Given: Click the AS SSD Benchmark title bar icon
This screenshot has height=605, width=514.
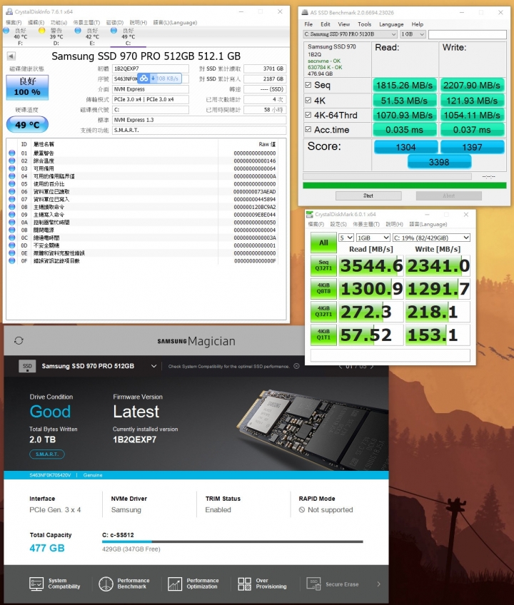Looking at the screenshot, I should 305,12.
